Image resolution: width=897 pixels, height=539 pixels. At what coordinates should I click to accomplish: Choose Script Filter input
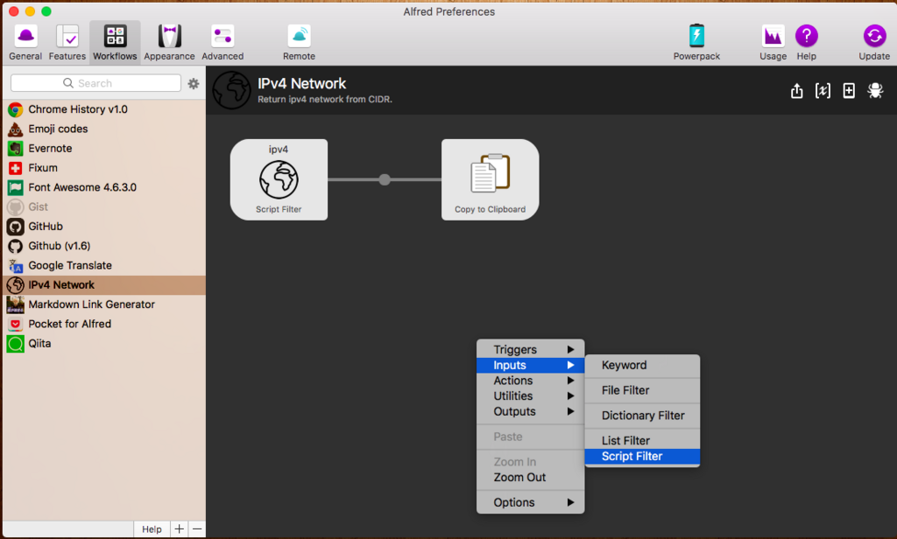642,456
